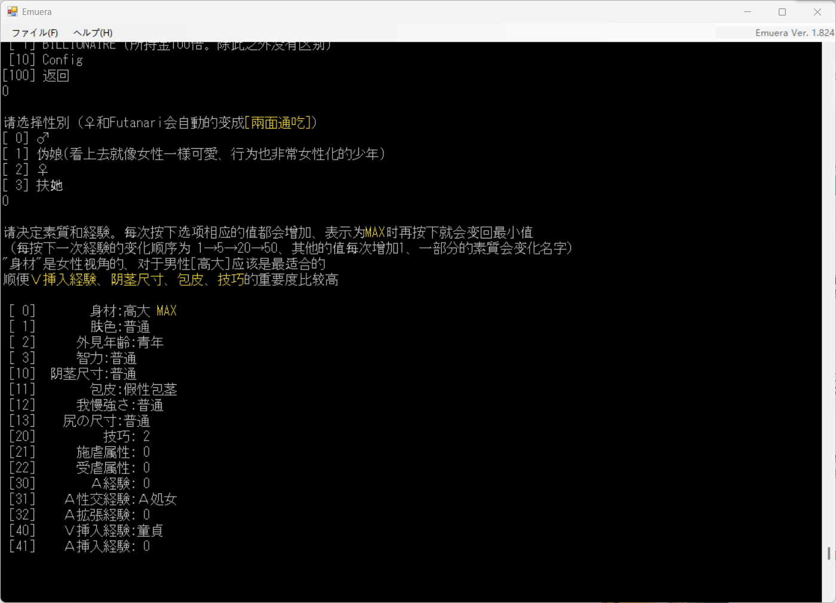Raise option [30] A経験: 0
Screen dimensions: 836x603
click(79, 483)
